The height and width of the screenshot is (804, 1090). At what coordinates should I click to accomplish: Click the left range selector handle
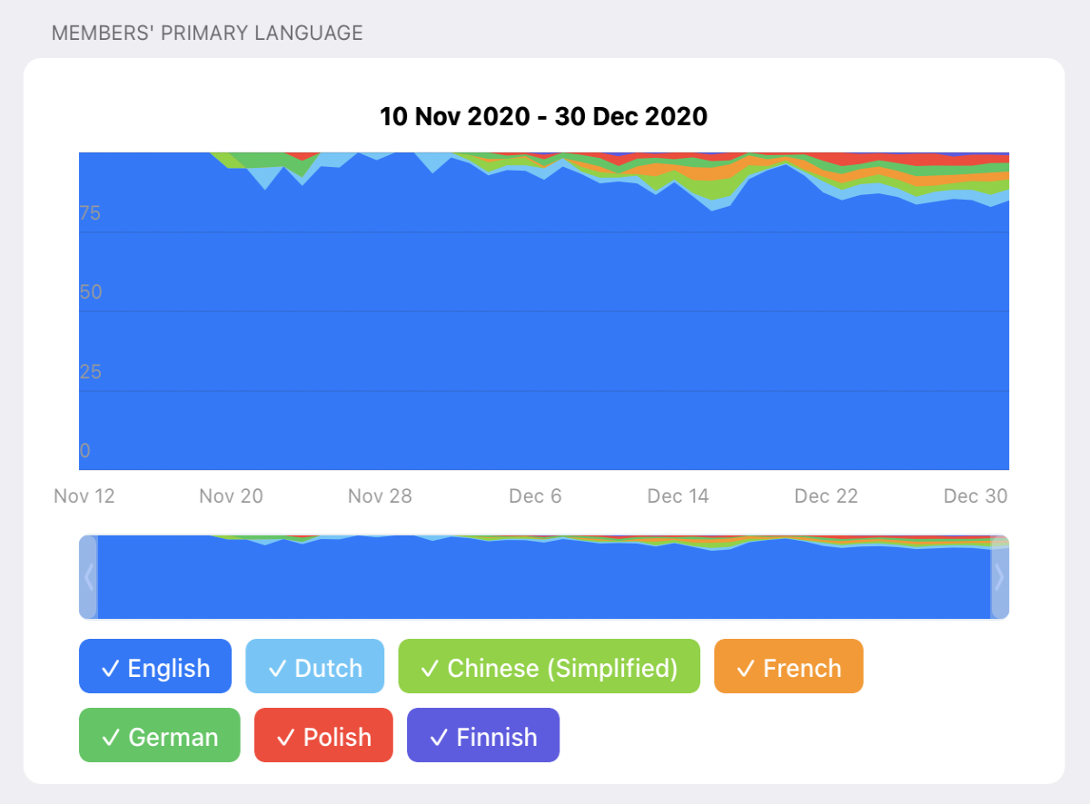[88, 577]
